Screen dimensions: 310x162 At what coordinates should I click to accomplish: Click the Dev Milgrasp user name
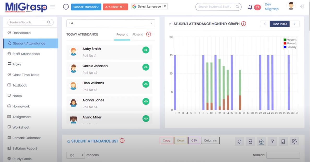pyautogui.click(x=272, y=7)
